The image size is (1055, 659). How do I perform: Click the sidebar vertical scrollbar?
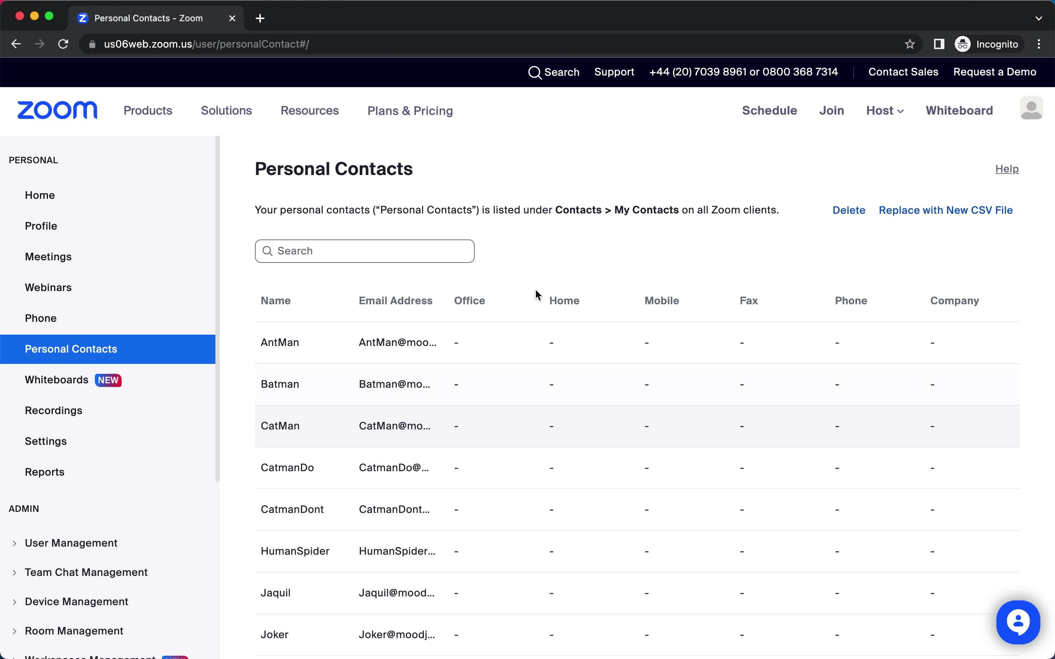click(218, 309)
